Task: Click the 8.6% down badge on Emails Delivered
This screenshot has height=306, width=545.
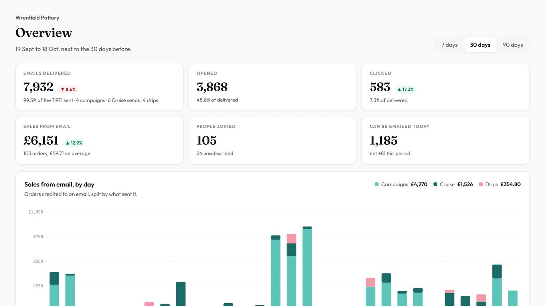Action: (x=68, y=89)
